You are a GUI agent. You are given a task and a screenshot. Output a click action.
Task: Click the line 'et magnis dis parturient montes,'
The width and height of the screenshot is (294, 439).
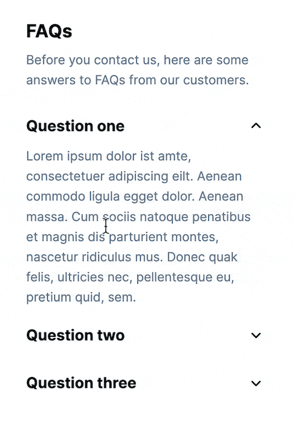point(122,237)
